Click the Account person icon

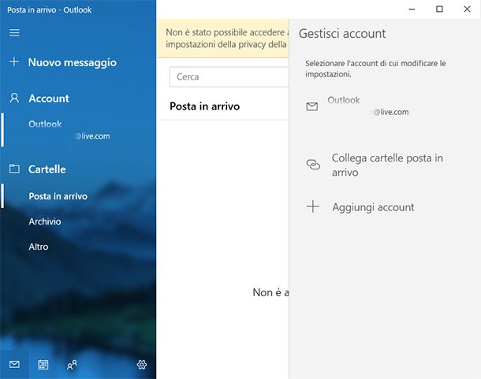point(14,98)
